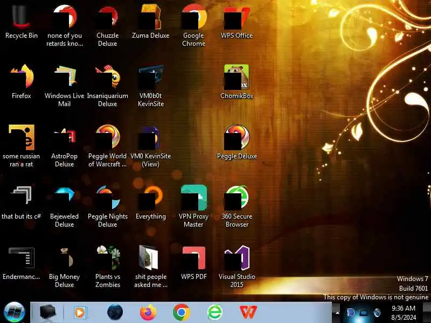Select the WPS Office desktop icon

click(237, 22)
